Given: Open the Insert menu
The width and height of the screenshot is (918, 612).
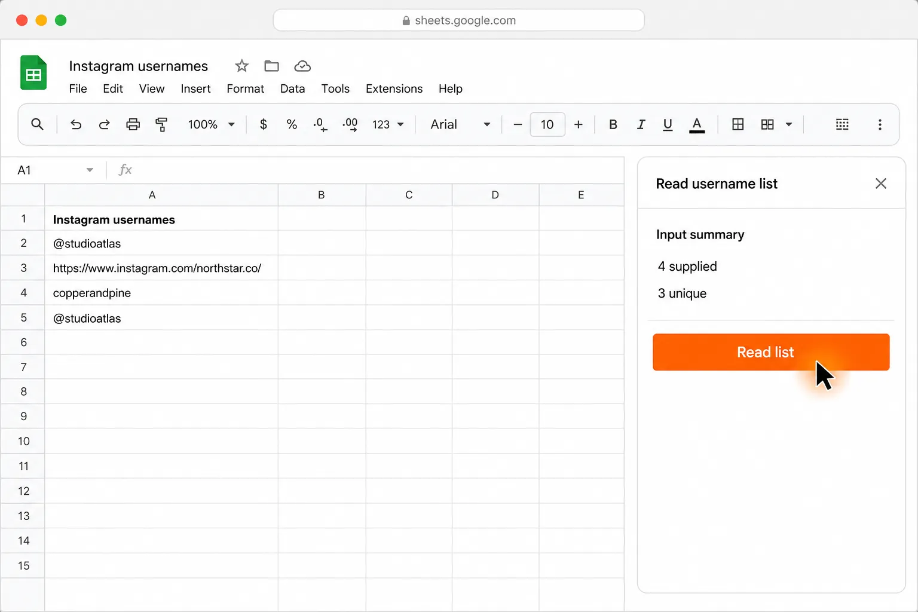Looking at the screenshot, I should 195,88.
